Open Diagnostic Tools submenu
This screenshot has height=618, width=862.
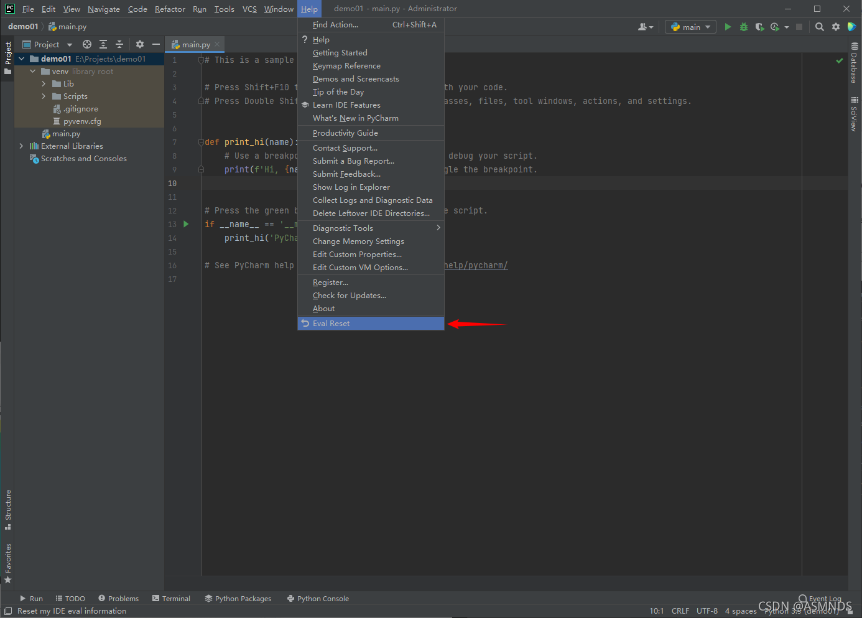pyautogui.click(x=371, y=228)
